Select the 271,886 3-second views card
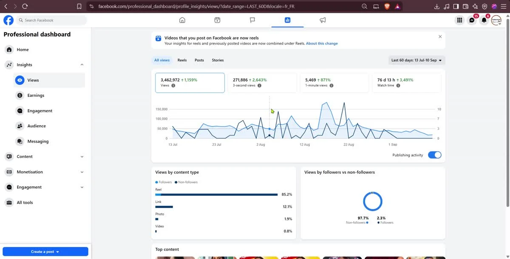 (x=262, y=83)
